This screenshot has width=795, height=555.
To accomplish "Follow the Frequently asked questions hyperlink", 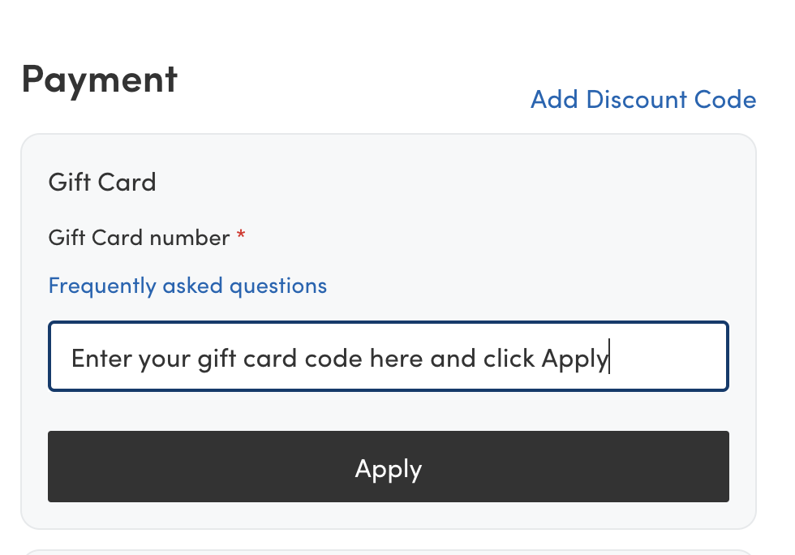I will (x=187, y=285).
